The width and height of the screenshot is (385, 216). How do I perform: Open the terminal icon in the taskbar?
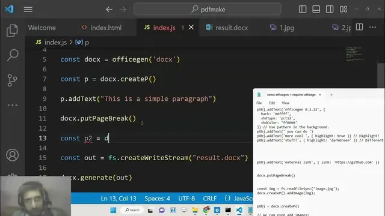click(x=228, y=210)
